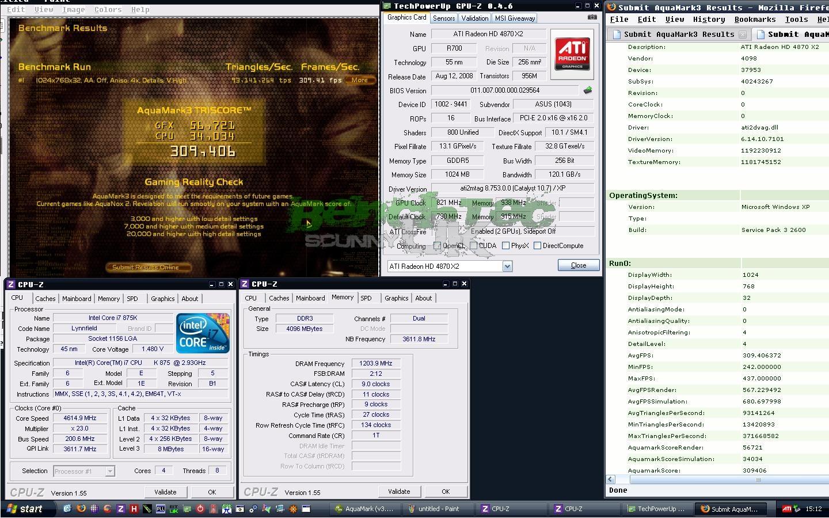Image resolution: width=829 pixels, height=518 pixels.
Task: Click the ATI system tray icon
Action: [x=786, y=509]
